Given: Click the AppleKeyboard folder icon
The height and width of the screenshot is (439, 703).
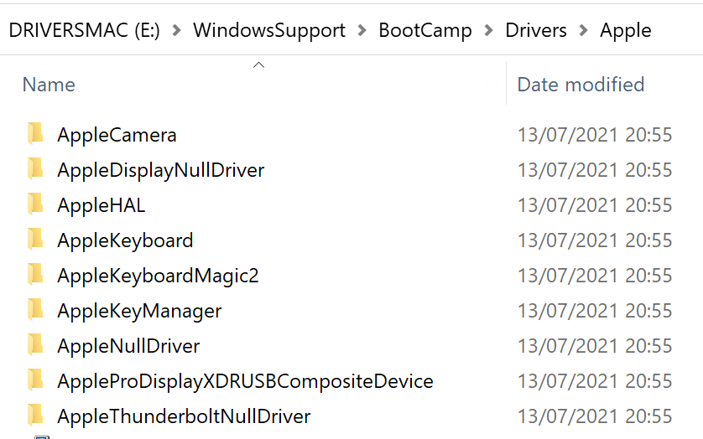Looking at the screenshot, I should (x=35, y=240).
